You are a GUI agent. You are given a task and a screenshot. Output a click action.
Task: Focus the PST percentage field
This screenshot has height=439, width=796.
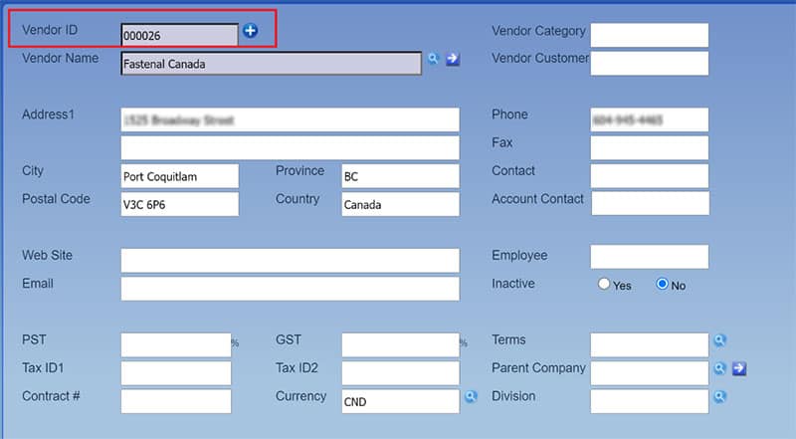click(175, 345)
